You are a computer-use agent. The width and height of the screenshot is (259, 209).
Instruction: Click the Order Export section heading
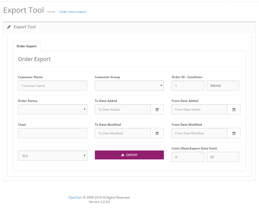(x=34, y=59)
